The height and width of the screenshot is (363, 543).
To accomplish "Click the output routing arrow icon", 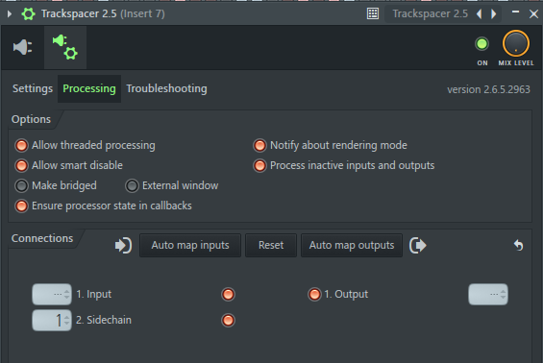I will 418,245.
